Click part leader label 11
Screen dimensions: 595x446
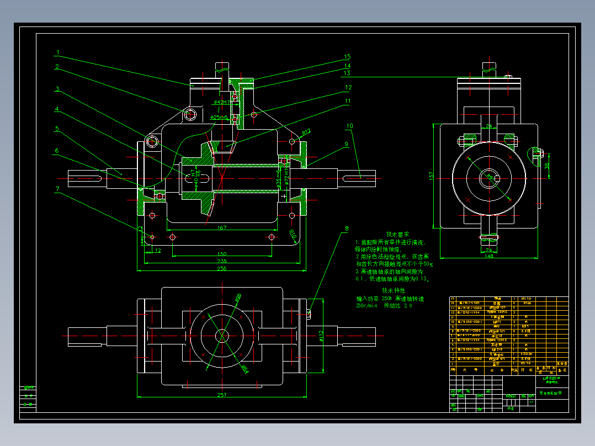point(348,101)
